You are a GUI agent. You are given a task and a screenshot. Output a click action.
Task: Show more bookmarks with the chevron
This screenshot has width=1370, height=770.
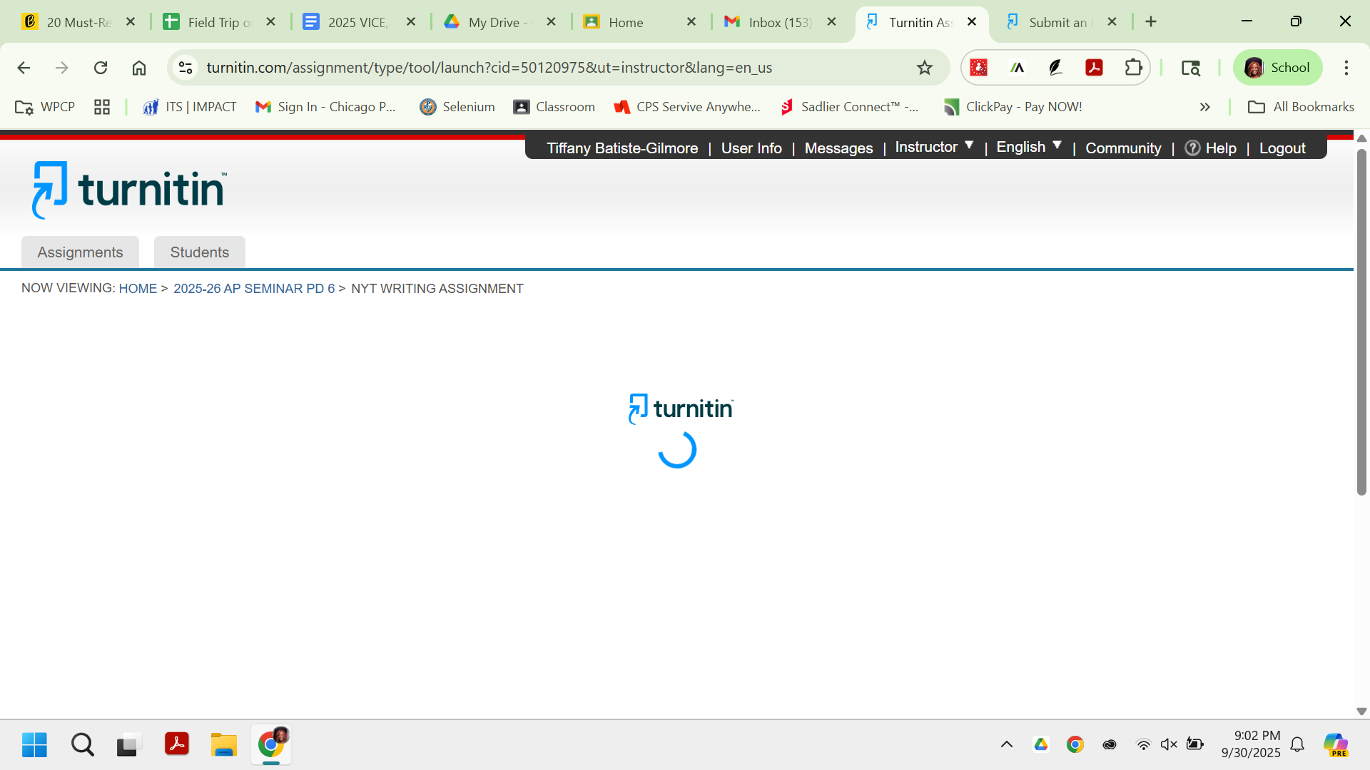[x=1205, y=107]
